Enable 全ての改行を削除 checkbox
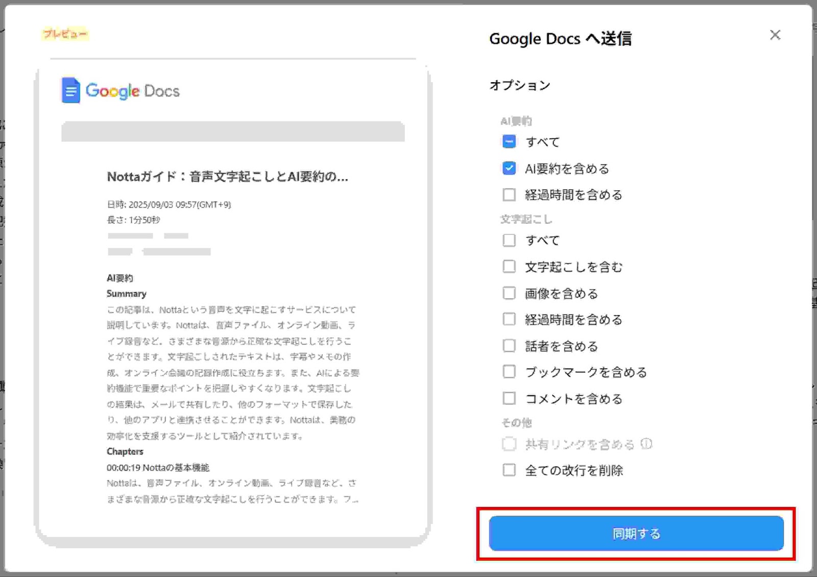The image size is (817, 577). coord(509,470)
